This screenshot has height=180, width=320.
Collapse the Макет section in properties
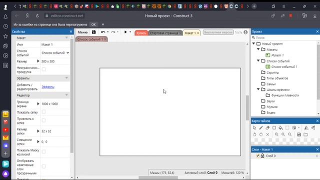(66, 38)
